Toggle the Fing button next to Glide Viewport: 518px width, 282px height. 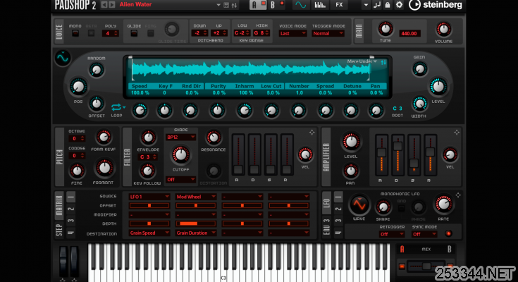(150, 33)
